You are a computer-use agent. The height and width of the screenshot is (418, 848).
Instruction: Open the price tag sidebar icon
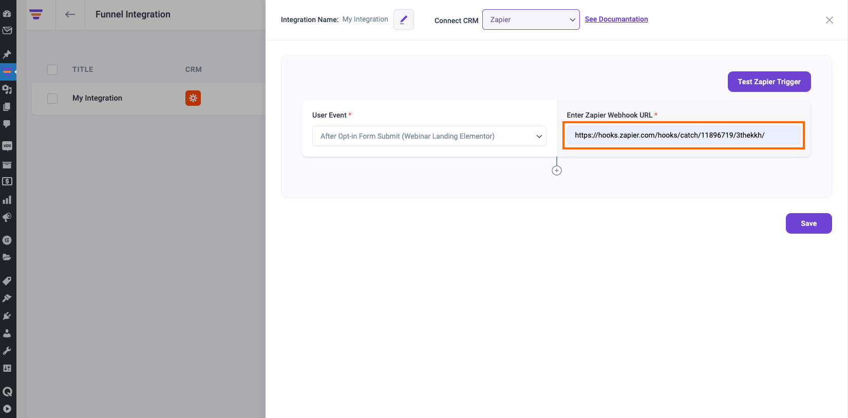[x=7, y=281]
